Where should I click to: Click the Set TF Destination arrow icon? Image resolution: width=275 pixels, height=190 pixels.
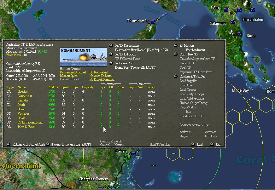111,45
